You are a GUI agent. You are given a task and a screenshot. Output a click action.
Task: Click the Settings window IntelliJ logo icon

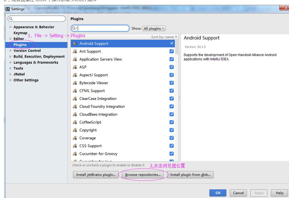8,9
